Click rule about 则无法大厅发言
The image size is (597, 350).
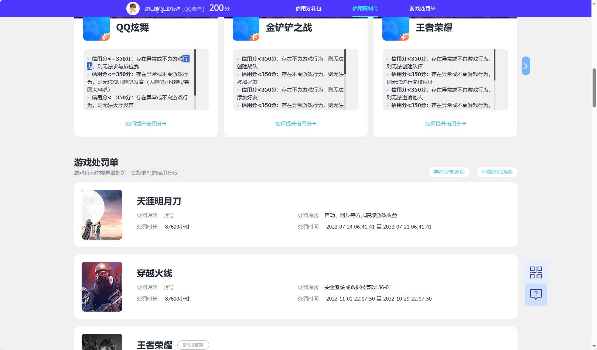tap(137, 101)
